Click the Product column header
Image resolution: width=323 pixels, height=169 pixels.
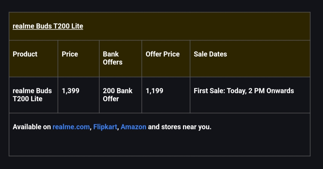(x=25, y=54)
